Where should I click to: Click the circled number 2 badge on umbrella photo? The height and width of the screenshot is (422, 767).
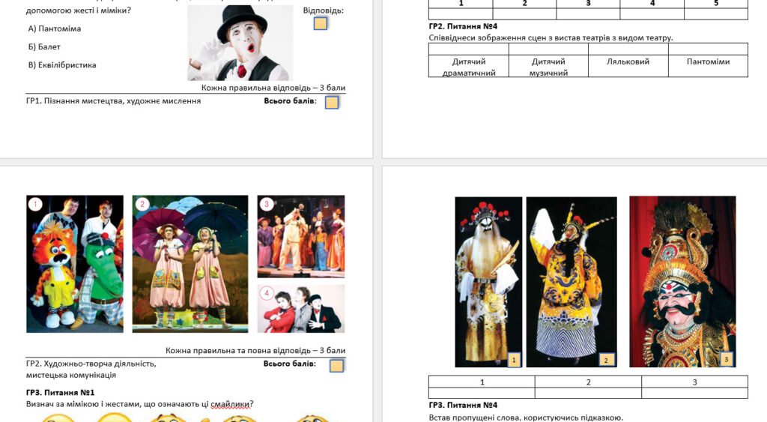click(x=142, y=204)
